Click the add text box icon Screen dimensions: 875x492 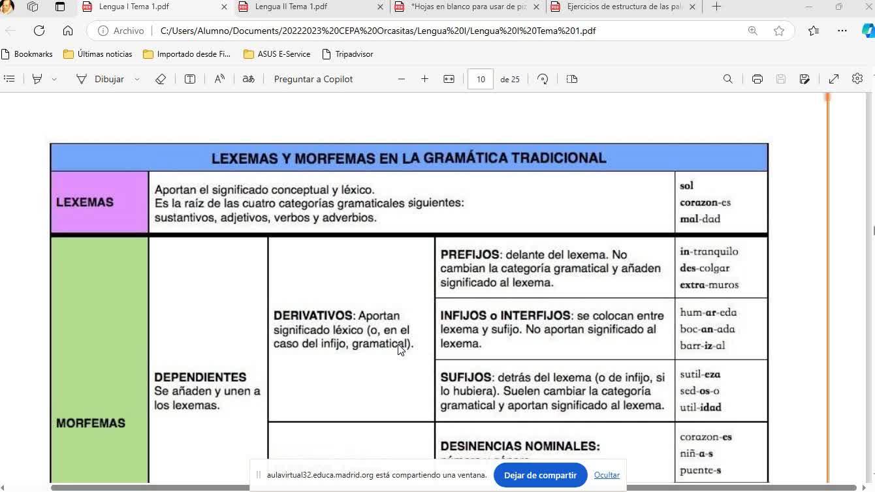(x=190, y=79)
